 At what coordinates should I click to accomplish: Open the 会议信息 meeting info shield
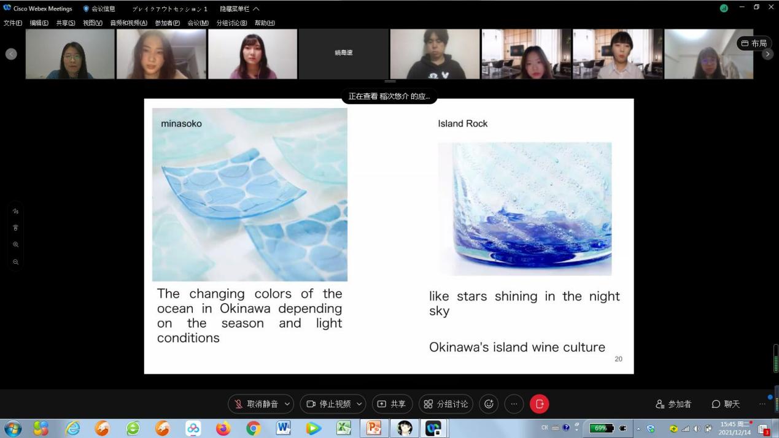tap(99, 9)
